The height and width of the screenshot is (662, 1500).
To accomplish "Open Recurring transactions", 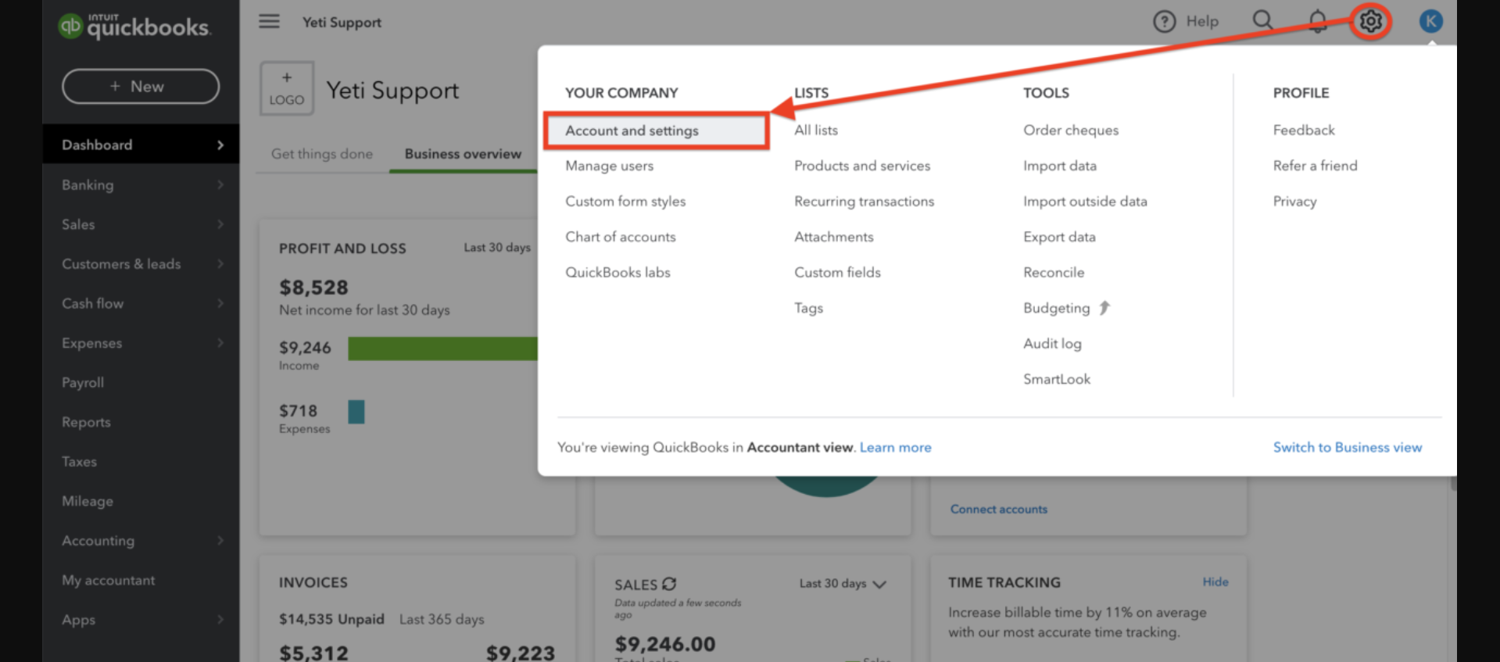I will [x=864, y=201].
